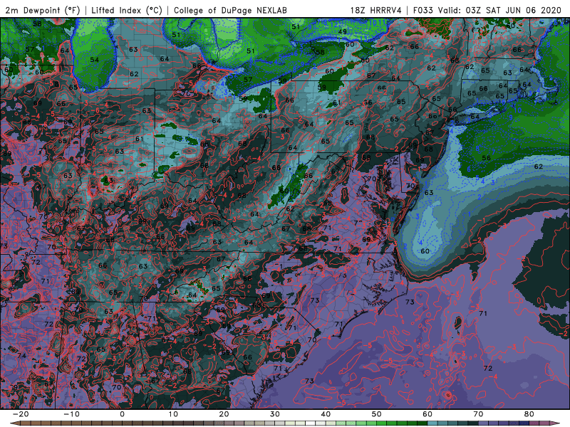570x427 pixels.
Task: Click the '18Z HRRRV4' model run label
Action: (376, 10)
